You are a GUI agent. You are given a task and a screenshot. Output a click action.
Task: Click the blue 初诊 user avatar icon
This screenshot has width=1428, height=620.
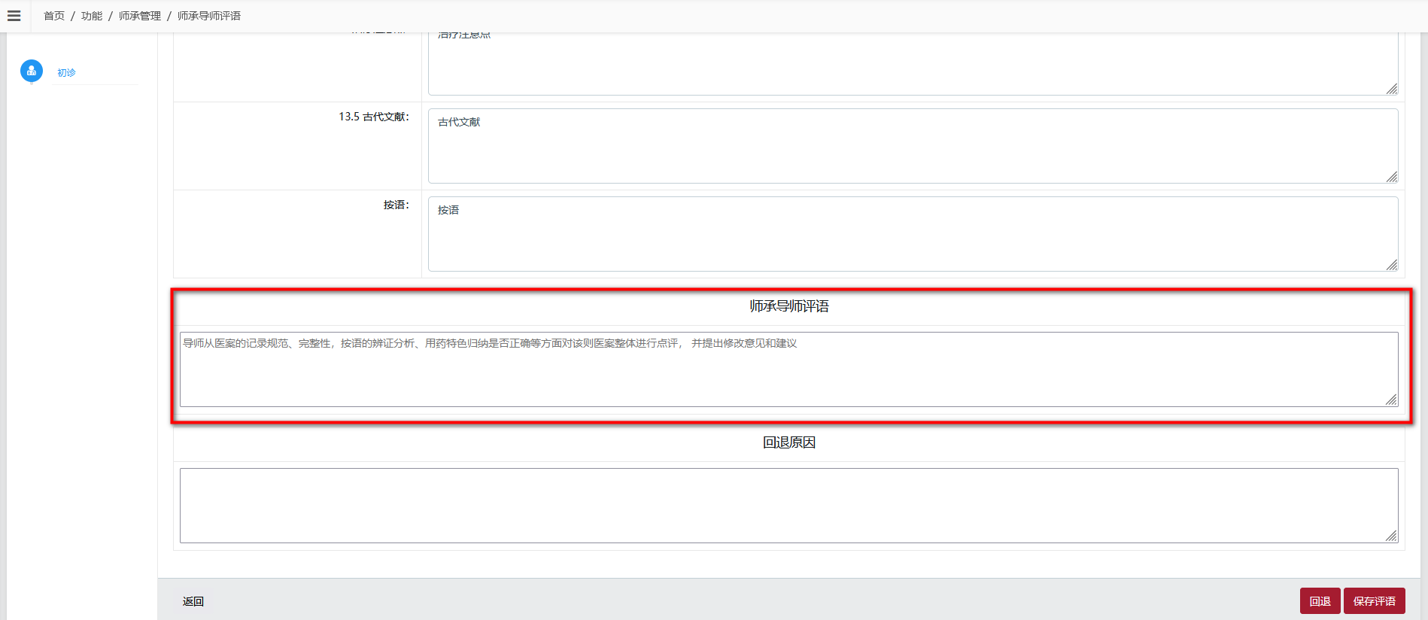(x=32, y=71)
